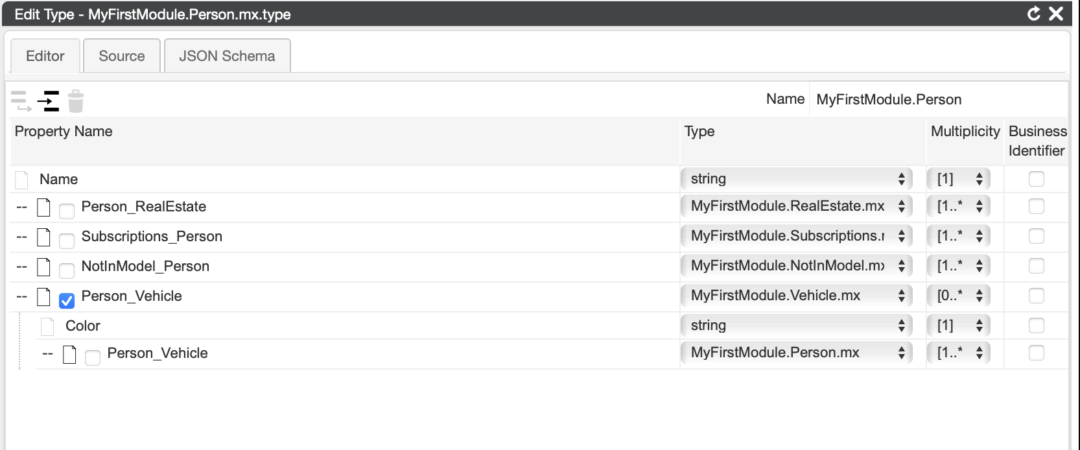Tick Business Identifier checkbox for Name row
Screen dimensions: 1080x450
point(1036,179)
